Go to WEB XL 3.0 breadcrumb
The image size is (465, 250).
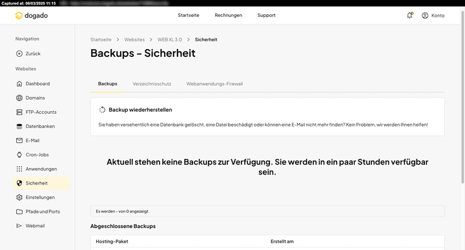(170, 40)
